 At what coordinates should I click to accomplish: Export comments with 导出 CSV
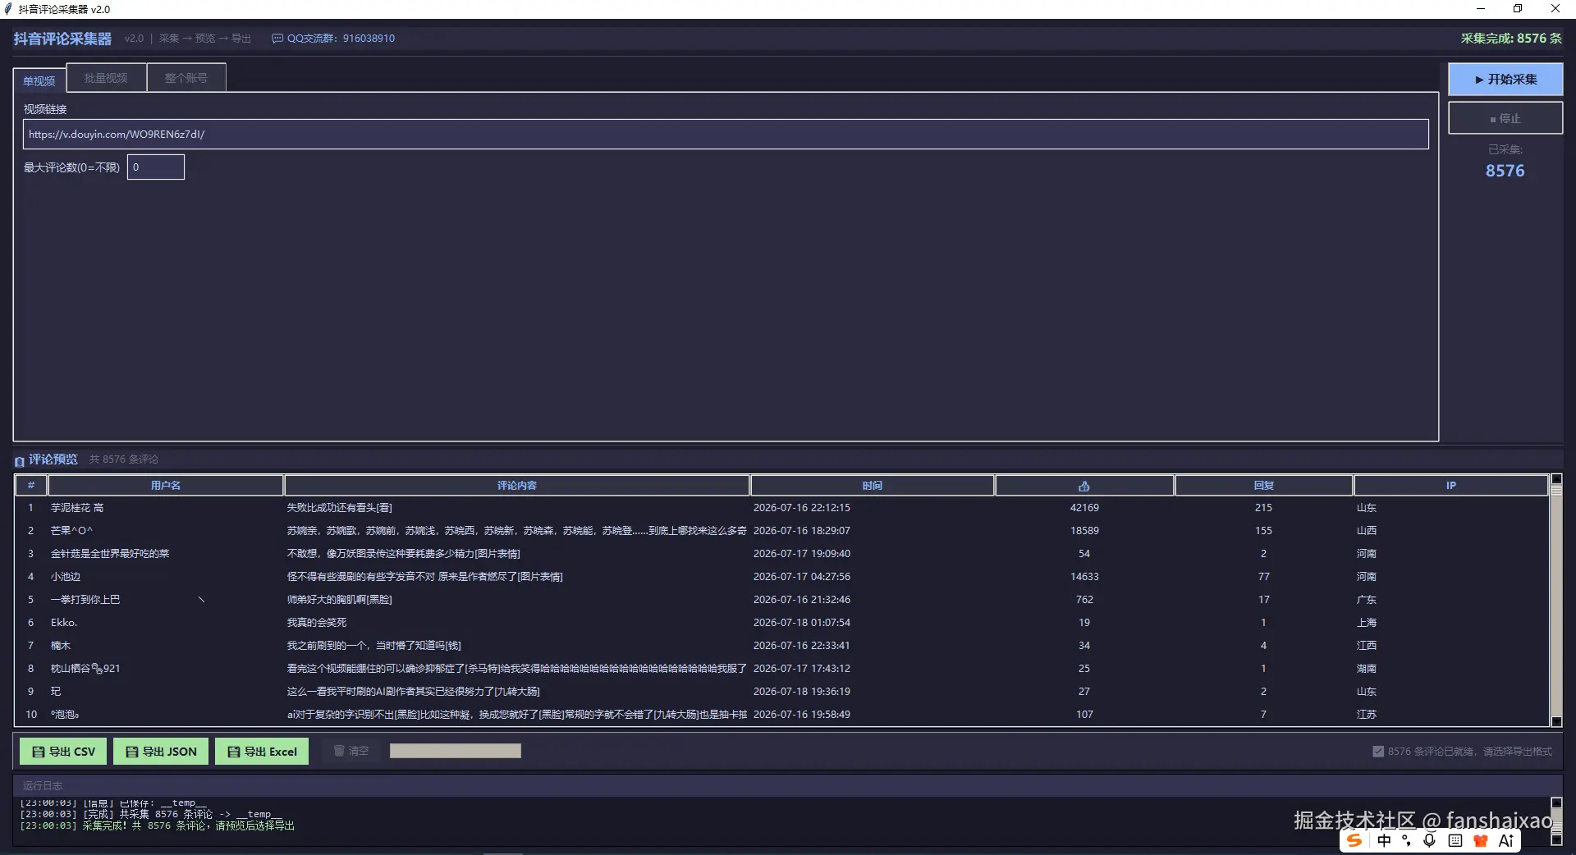63,752
